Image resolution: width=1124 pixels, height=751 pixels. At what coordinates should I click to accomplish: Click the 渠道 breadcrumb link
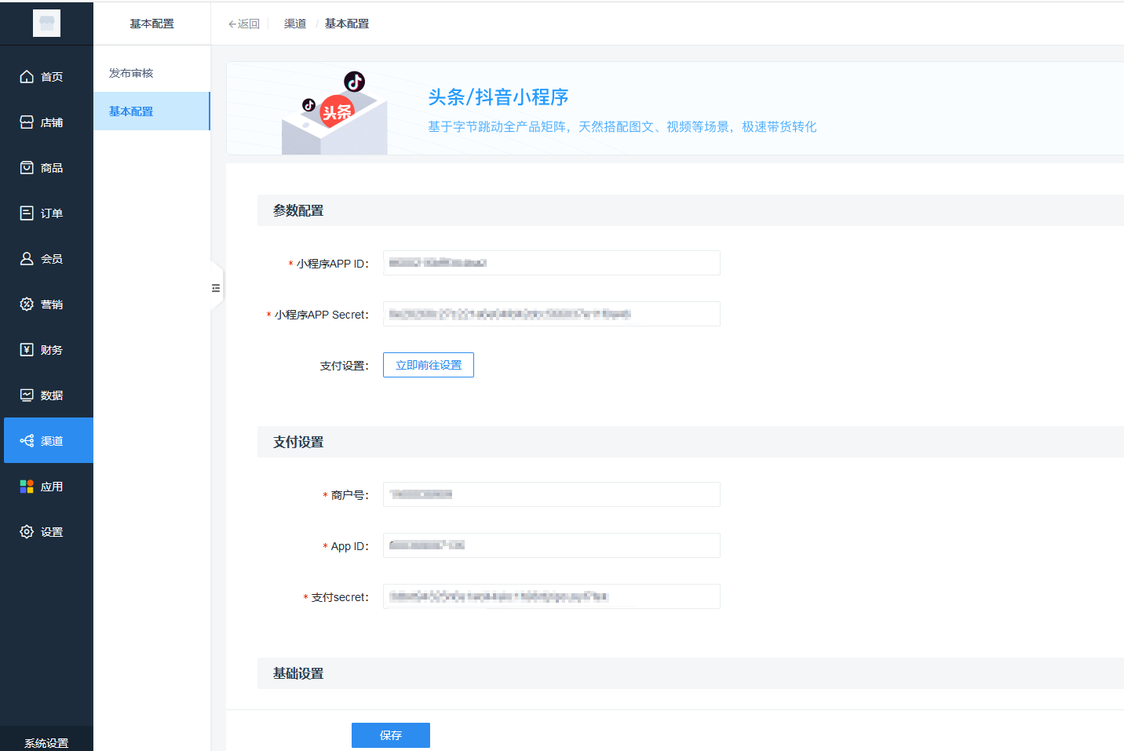pos(295,24)
